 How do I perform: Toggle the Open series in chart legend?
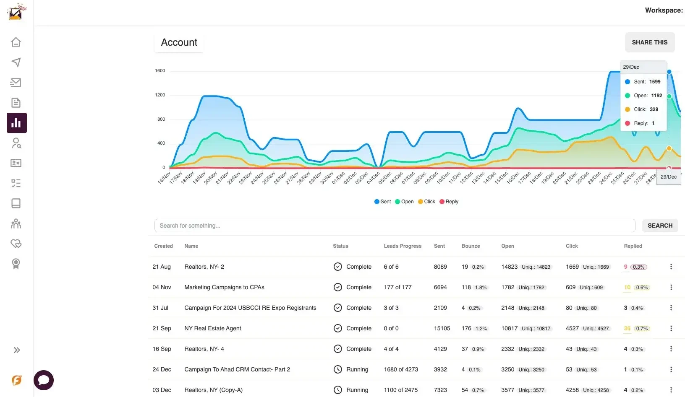point(404,202)
